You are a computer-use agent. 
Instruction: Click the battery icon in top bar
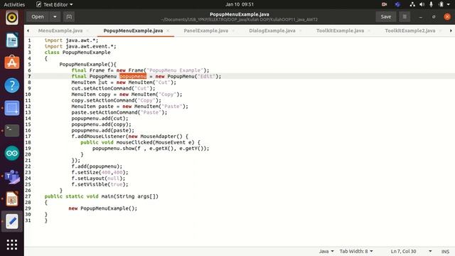[x=441, y=4]
